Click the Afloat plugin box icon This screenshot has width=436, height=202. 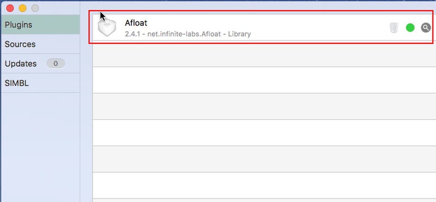click(107, 28)
